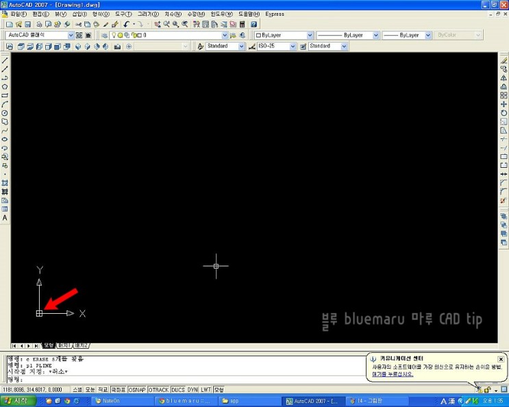Open NateOn in the taskbar

point(122,401)
